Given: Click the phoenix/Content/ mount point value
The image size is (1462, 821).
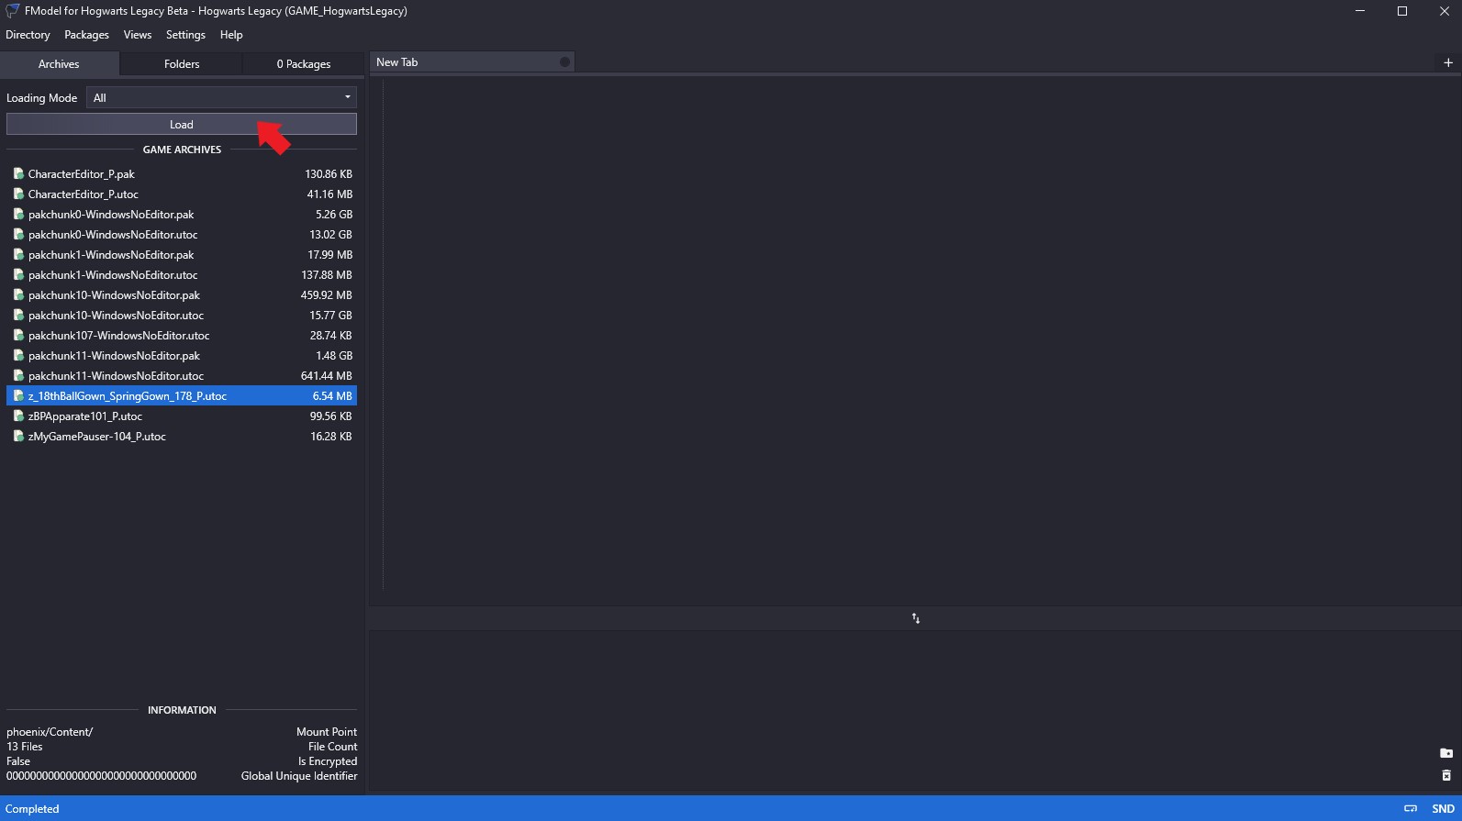Looking at the screenshot, I should click(50, 732).
